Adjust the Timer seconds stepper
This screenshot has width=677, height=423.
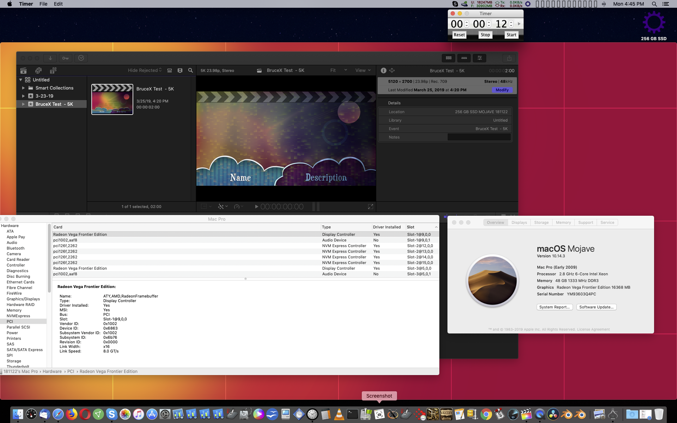(511, 24)
